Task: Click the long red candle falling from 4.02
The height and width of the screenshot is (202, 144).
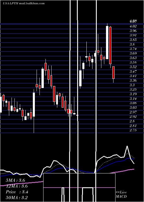Action: (110, 46)
